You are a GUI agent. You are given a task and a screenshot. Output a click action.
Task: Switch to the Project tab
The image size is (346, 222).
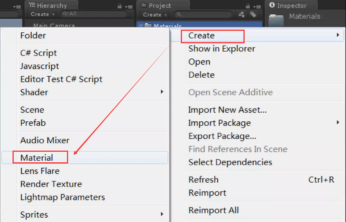(x=163, y=5)
